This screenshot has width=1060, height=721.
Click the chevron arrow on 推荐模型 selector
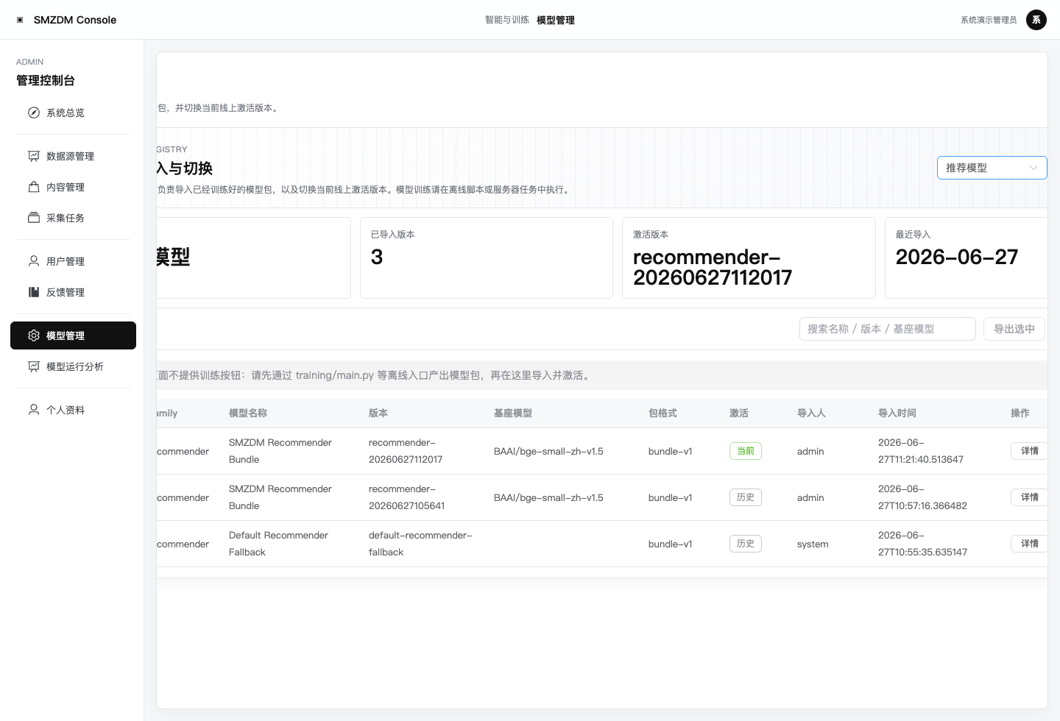coord(1033,168)
